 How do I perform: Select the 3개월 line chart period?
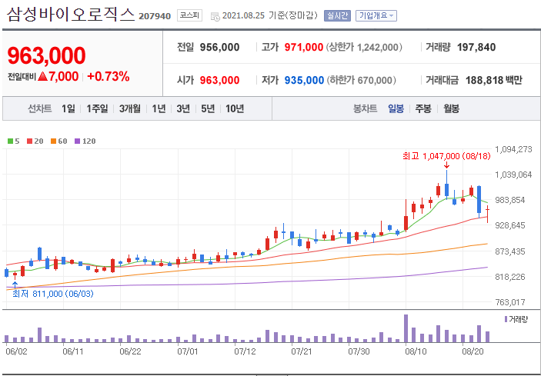(x=130, y=109)
